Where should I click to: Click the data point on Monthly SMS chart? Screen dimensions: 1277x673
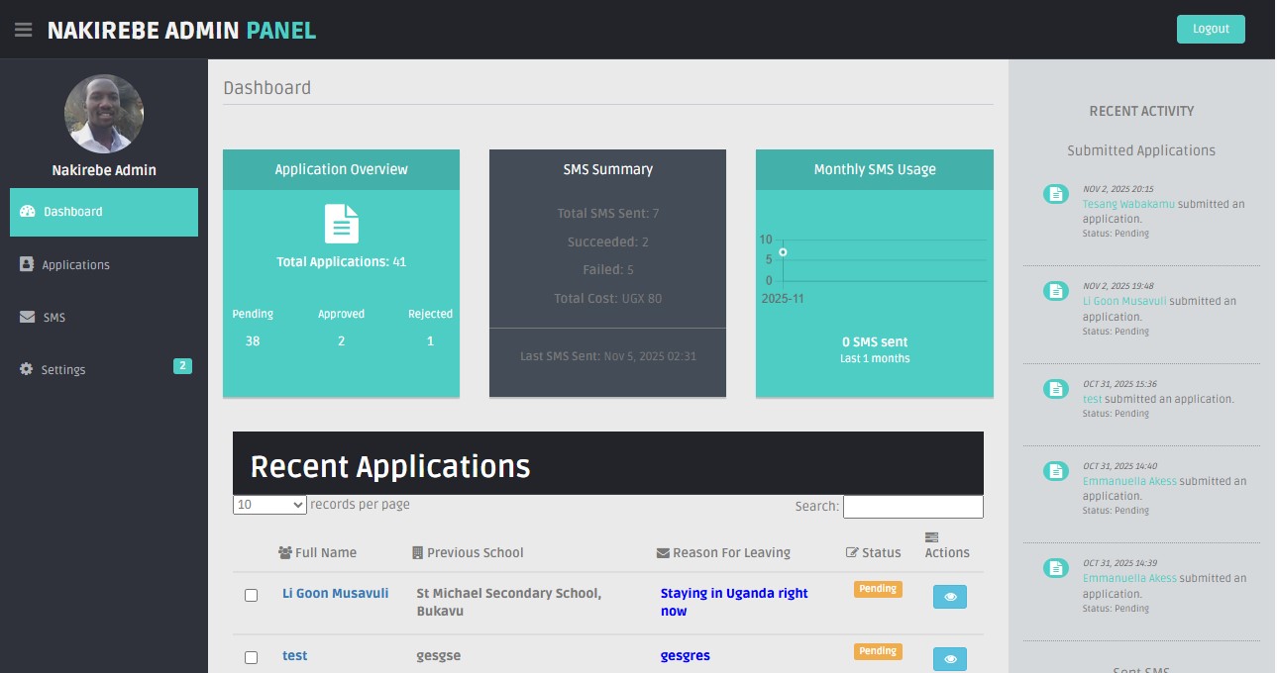(783, 252)
